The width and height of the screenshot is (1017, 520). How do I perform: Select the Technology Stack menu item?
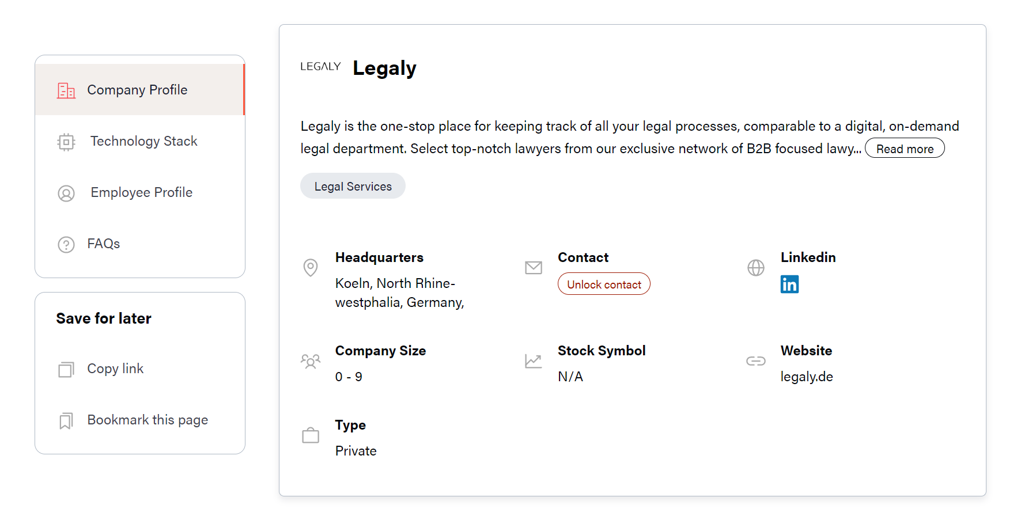pyautogui.click(x=140, y=141)
